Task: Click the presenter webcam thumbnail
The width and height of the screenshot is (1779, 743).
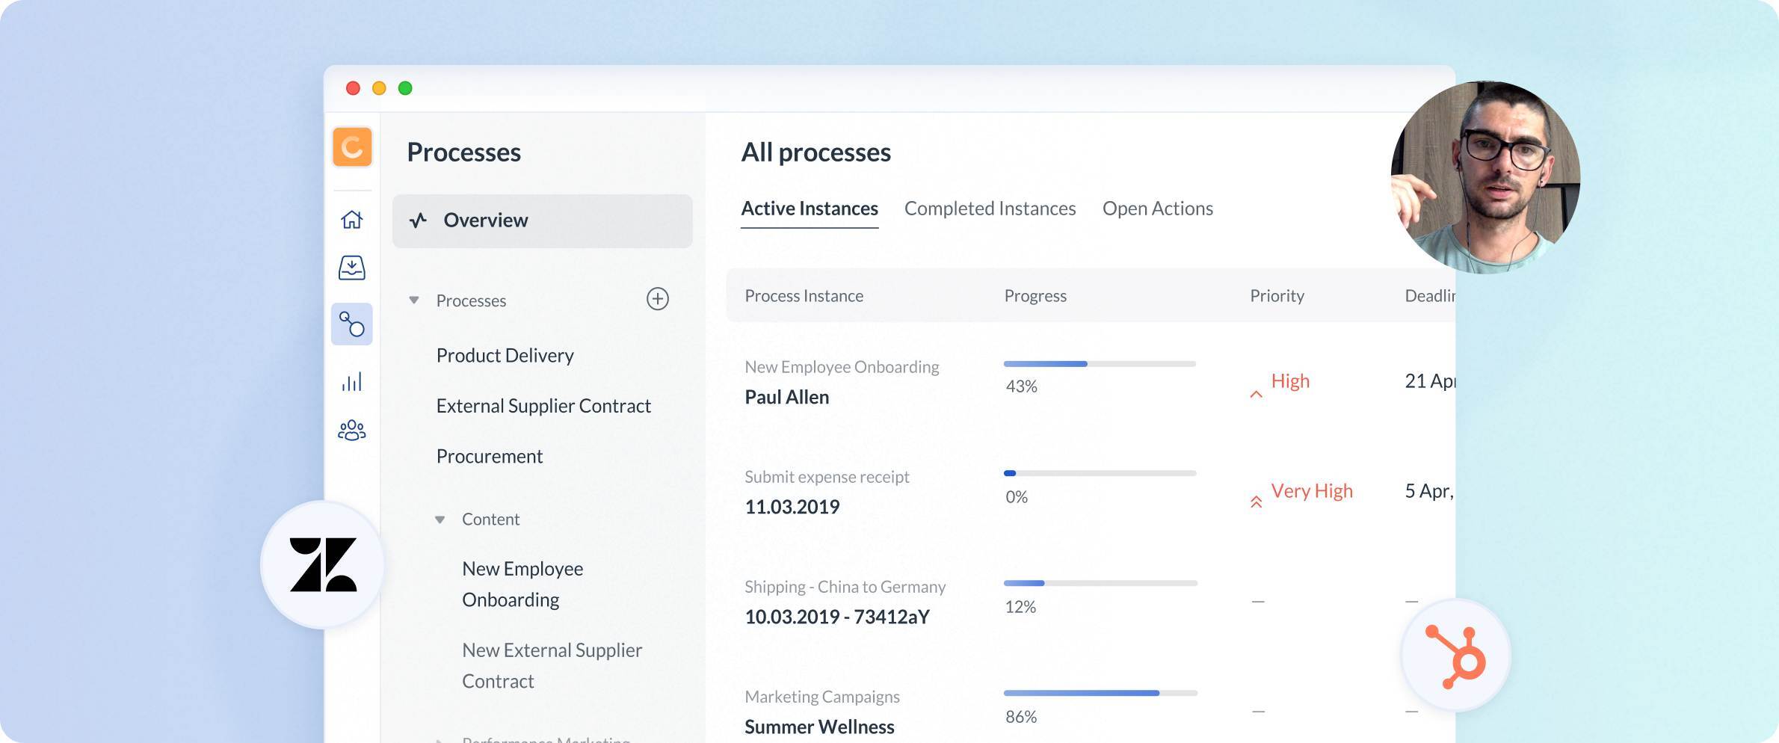Action: [x=1485, y=177]
